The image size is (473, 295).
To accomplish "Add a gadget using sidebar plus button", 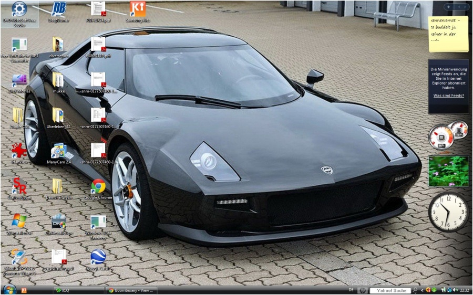I will click(x=448, y=7).
